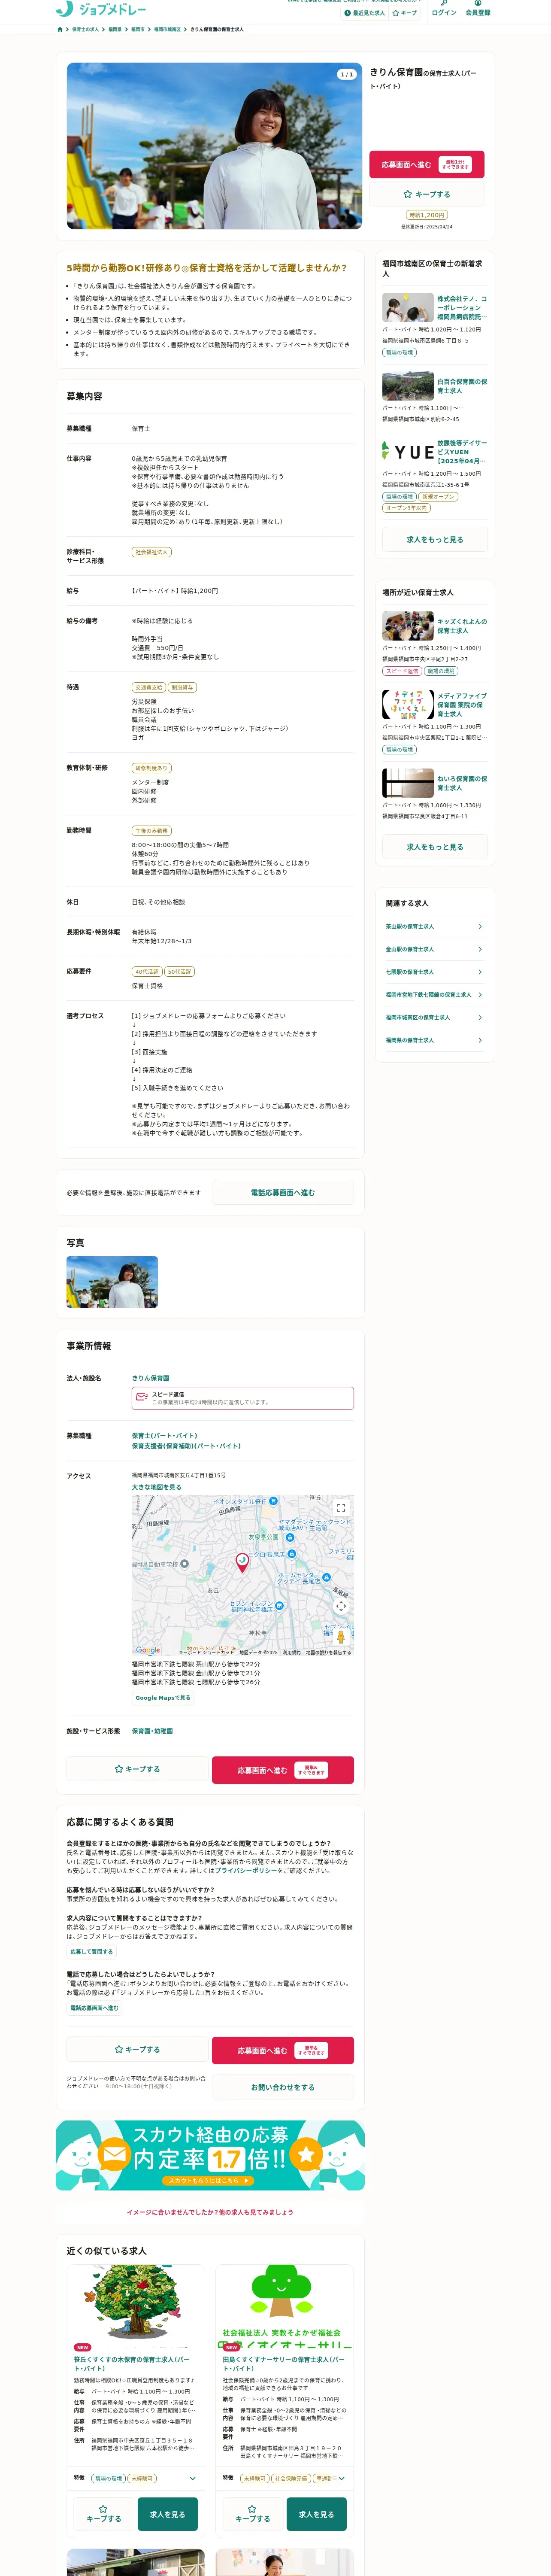Open 白百合保育園の保育士求人 link
The image size is (551, 2576).
coord(462,386)
